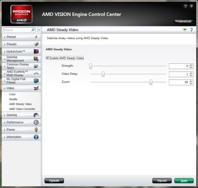Decrease Zoom with the down arrow
This screenshot has width=198, height=188.
(191, 84)
